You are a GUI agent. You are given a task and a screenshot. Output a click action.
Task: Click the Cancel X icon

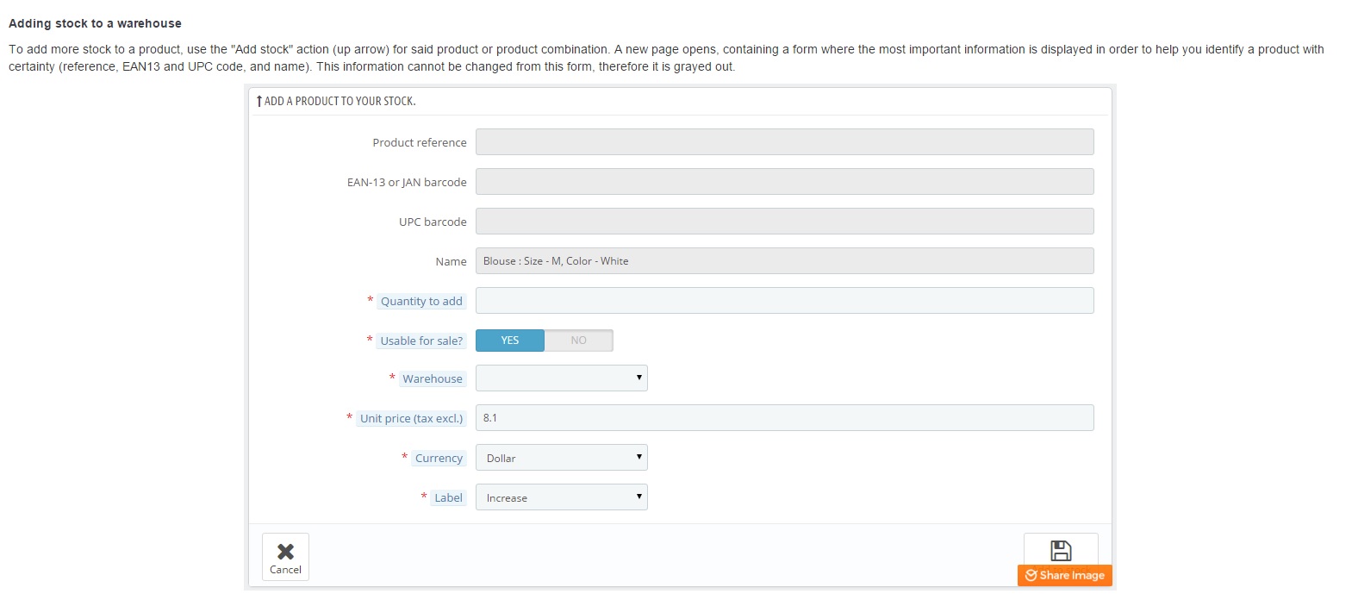point(285,552)
